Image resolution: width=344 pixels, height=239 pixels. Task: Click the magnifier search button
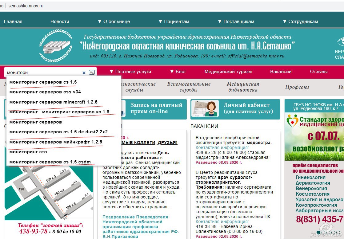92,72
